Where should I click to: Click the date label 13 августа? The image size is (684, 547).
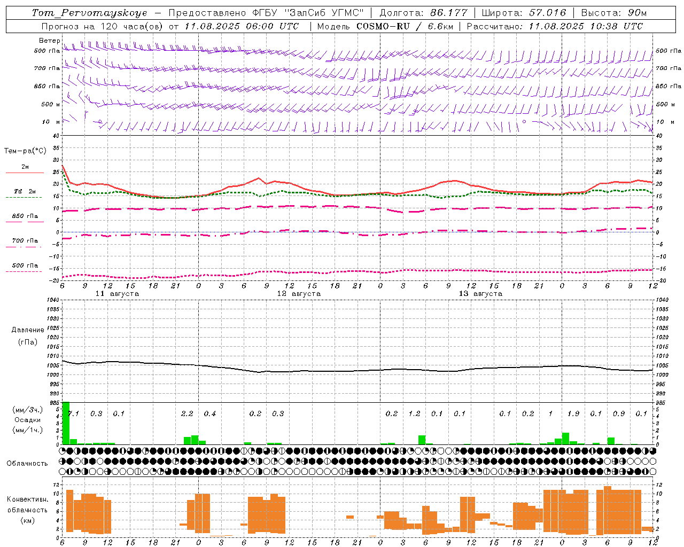(x=480, y=294)
